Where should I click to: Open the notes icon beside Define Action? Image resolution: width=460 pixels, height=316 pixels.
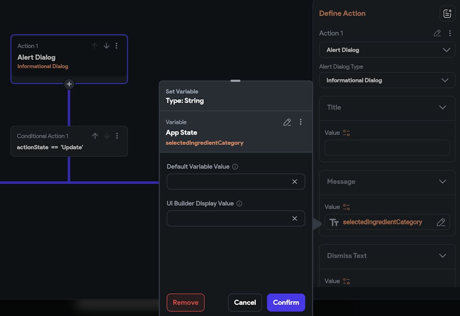447,13
